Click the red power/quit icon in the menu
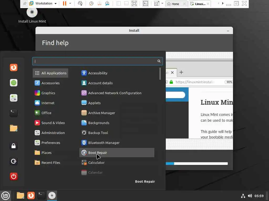269x201 pixels. [14, 176]
